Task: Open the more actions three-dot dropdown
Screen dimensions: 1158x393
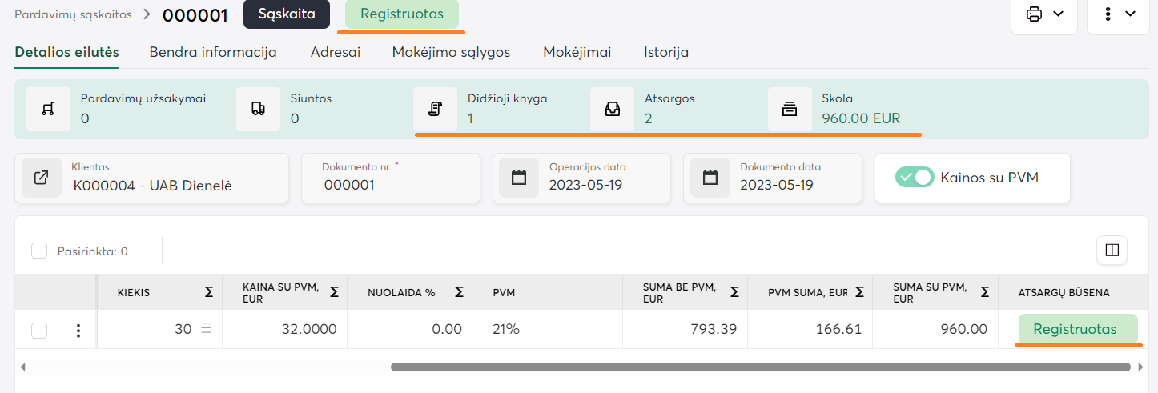Action: coord(1119,14)
